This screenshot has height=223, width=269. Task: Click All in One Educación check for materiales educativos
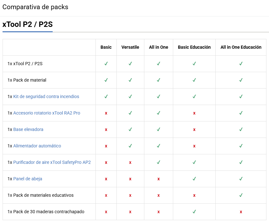tap(241, 195)
